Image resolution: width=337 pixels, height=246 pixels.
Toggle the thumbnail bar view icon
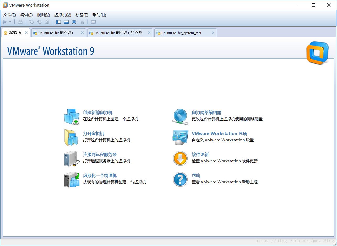[66, 22]
